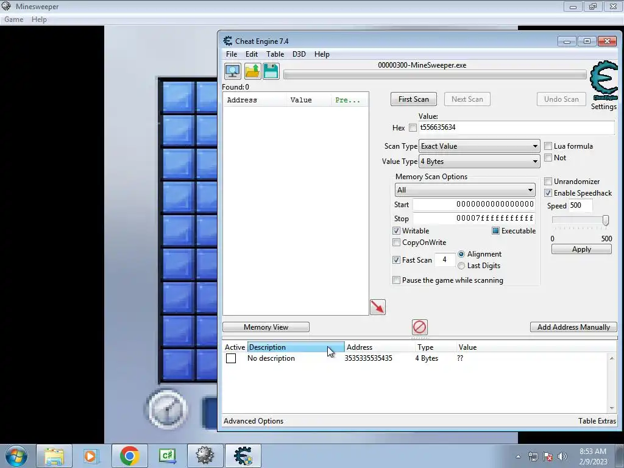Screen dimensions: 624x468
Task: Select the Last Digits radio button
Action: tap(461, 266)
